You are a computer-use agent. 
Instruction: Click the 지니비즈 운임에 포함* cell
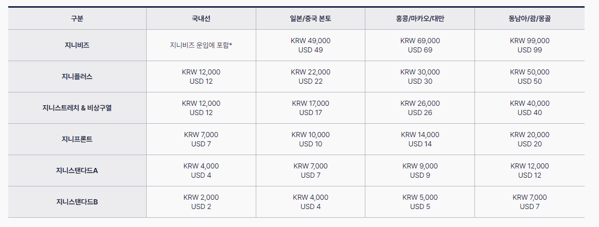(x=201, y=45)
